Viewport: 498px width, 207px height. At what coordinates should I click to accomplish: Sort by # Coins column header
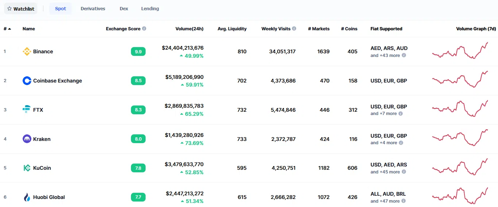pyautogui.click(x=349, y=28)
